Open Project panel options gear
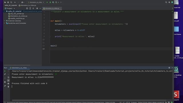 [37, 8]
